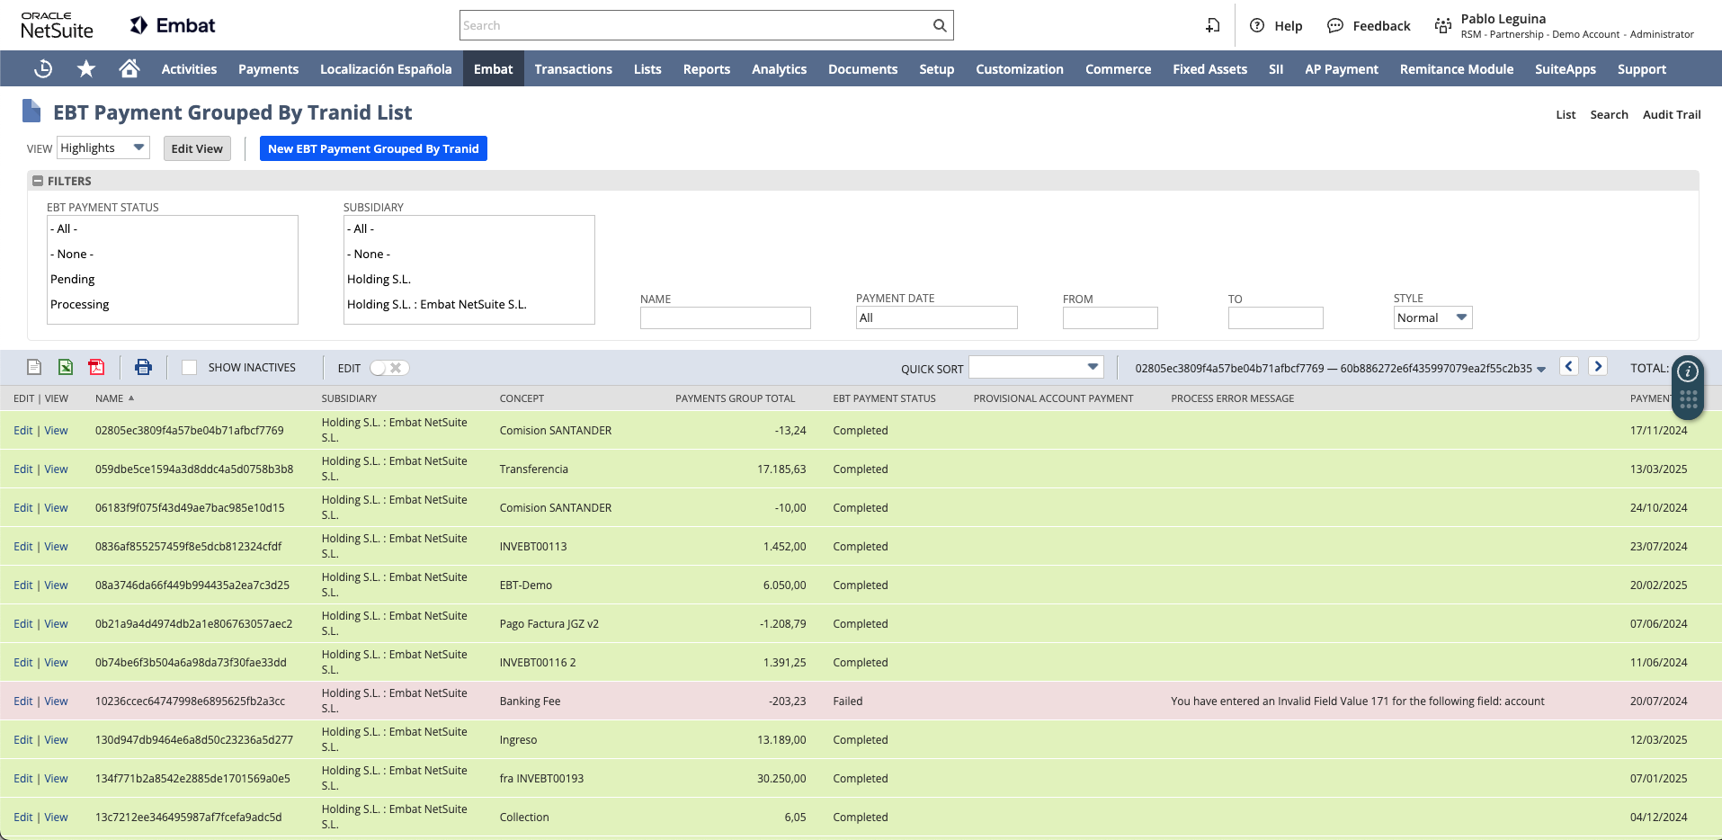
Task: Open the SuiteApps menu
Action: pos(1565,69)
